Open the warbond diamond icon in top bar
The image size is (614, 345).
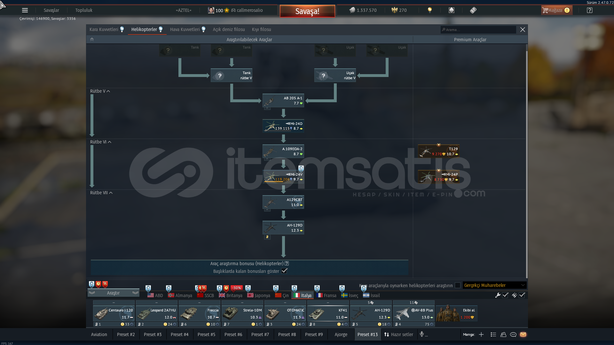point(452,10)
